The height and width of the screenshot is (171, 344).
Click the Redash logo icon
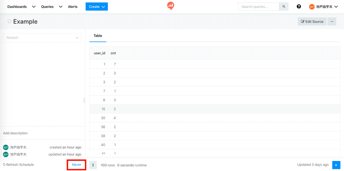171,6
